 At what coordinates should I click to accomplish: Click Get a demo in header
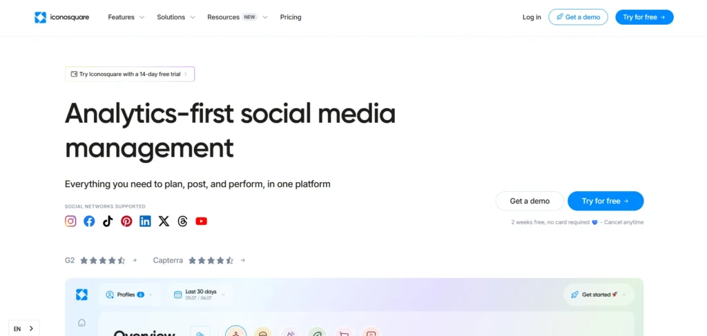(578, 17)
